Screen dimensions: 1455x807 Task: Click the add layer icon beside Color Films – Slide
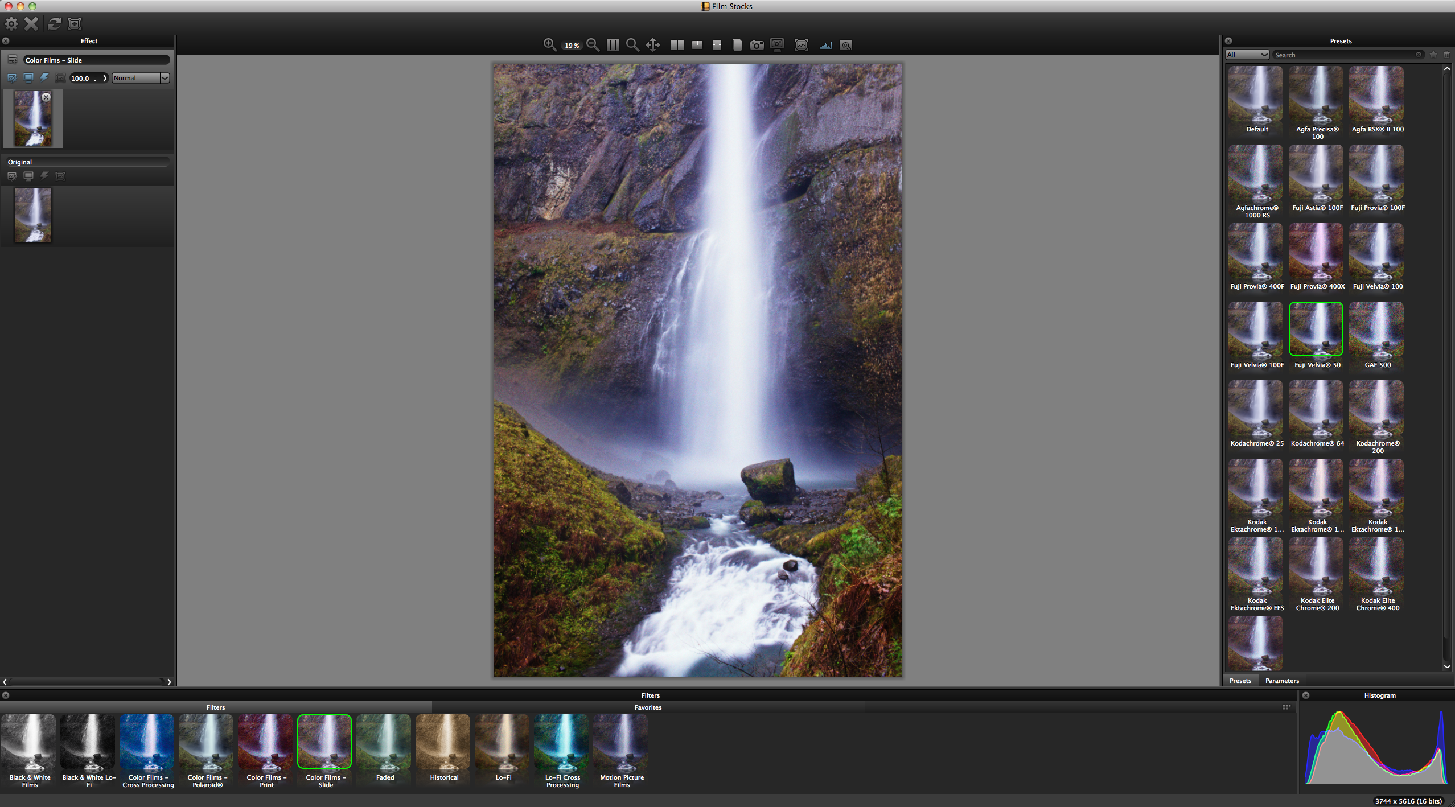[x=12, y=60]
